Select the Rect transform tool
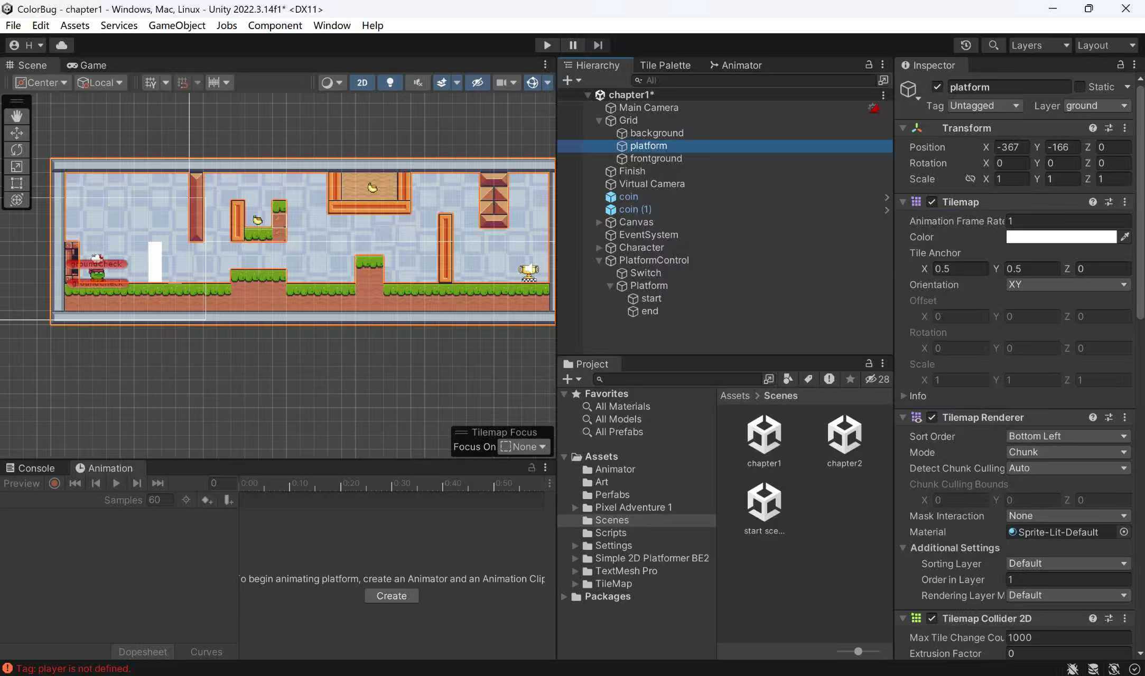1145x676 pixels. tap(16, 183)
